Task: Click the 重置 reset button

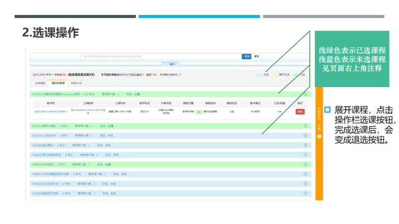Action: (x=256, y=57)
